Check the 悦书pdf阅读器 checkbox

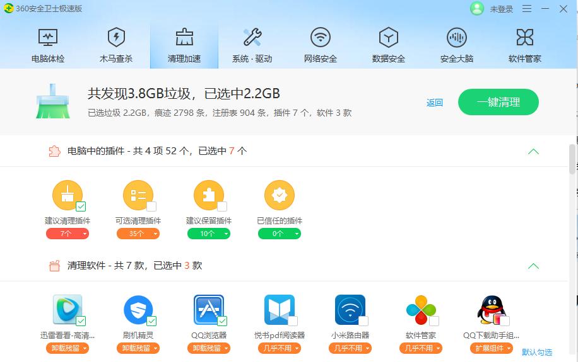coord(293,321)
